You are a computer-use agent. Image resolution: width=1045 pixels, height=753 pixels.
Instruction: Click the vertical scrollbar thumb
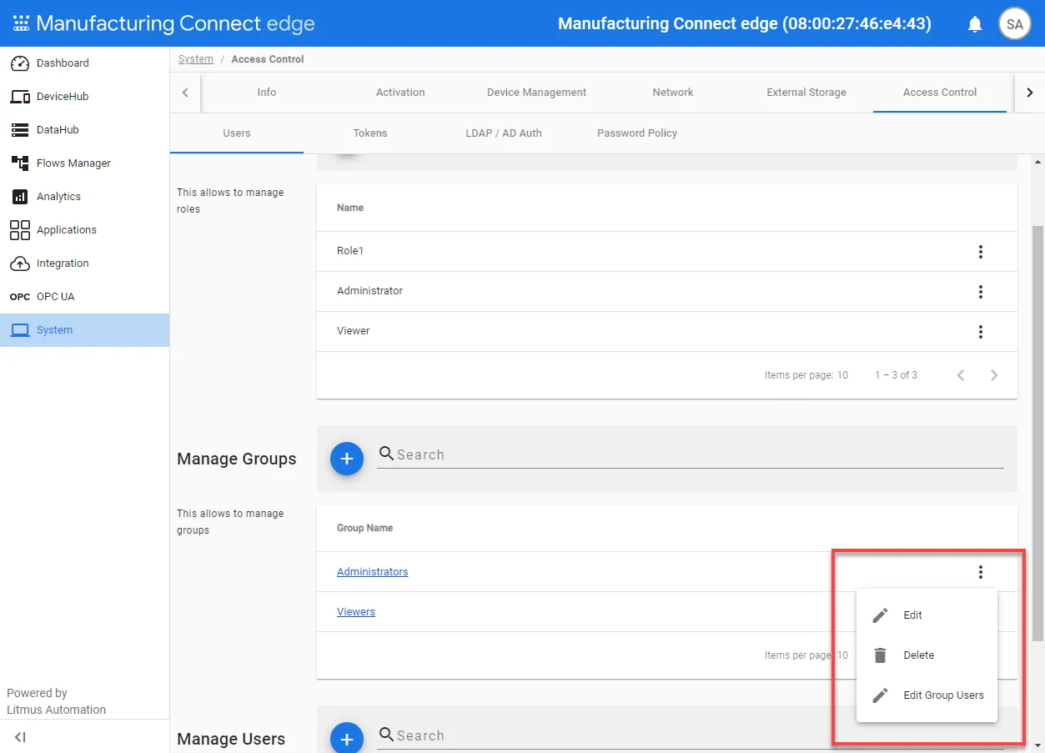pyautogui.click(x=1037, y=433)
